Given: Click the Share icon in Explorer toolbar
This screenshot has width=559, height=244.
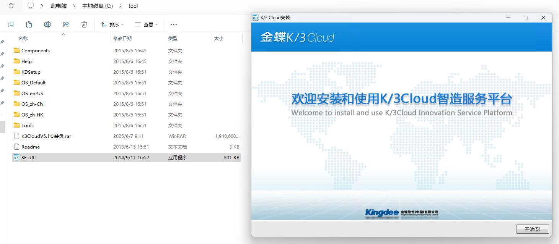Looking at the screenshot, I should point(66,24).
